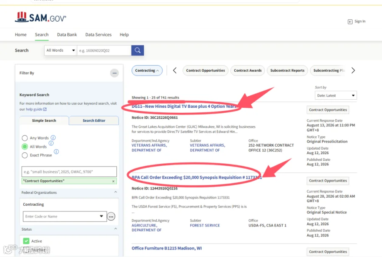Screen dimensions: 382x257
Task: Collapse the Federal Organizations section
Action: [115, 192]
